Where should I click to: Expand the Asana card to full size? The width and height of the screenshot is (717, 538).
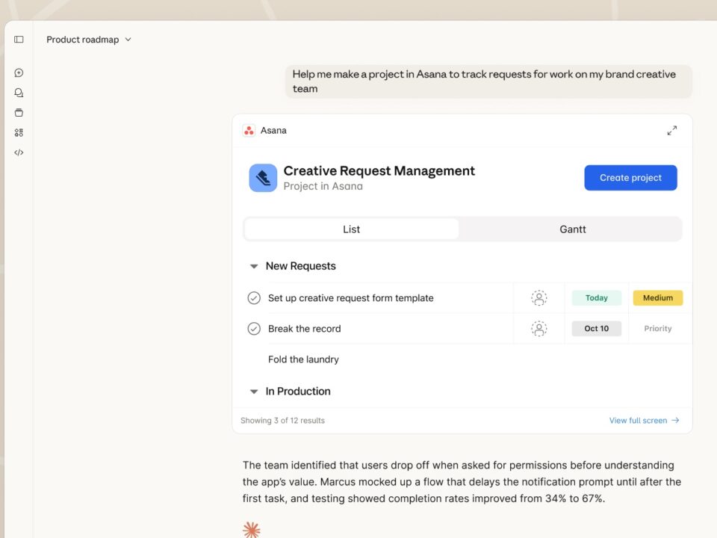point(671,131)
